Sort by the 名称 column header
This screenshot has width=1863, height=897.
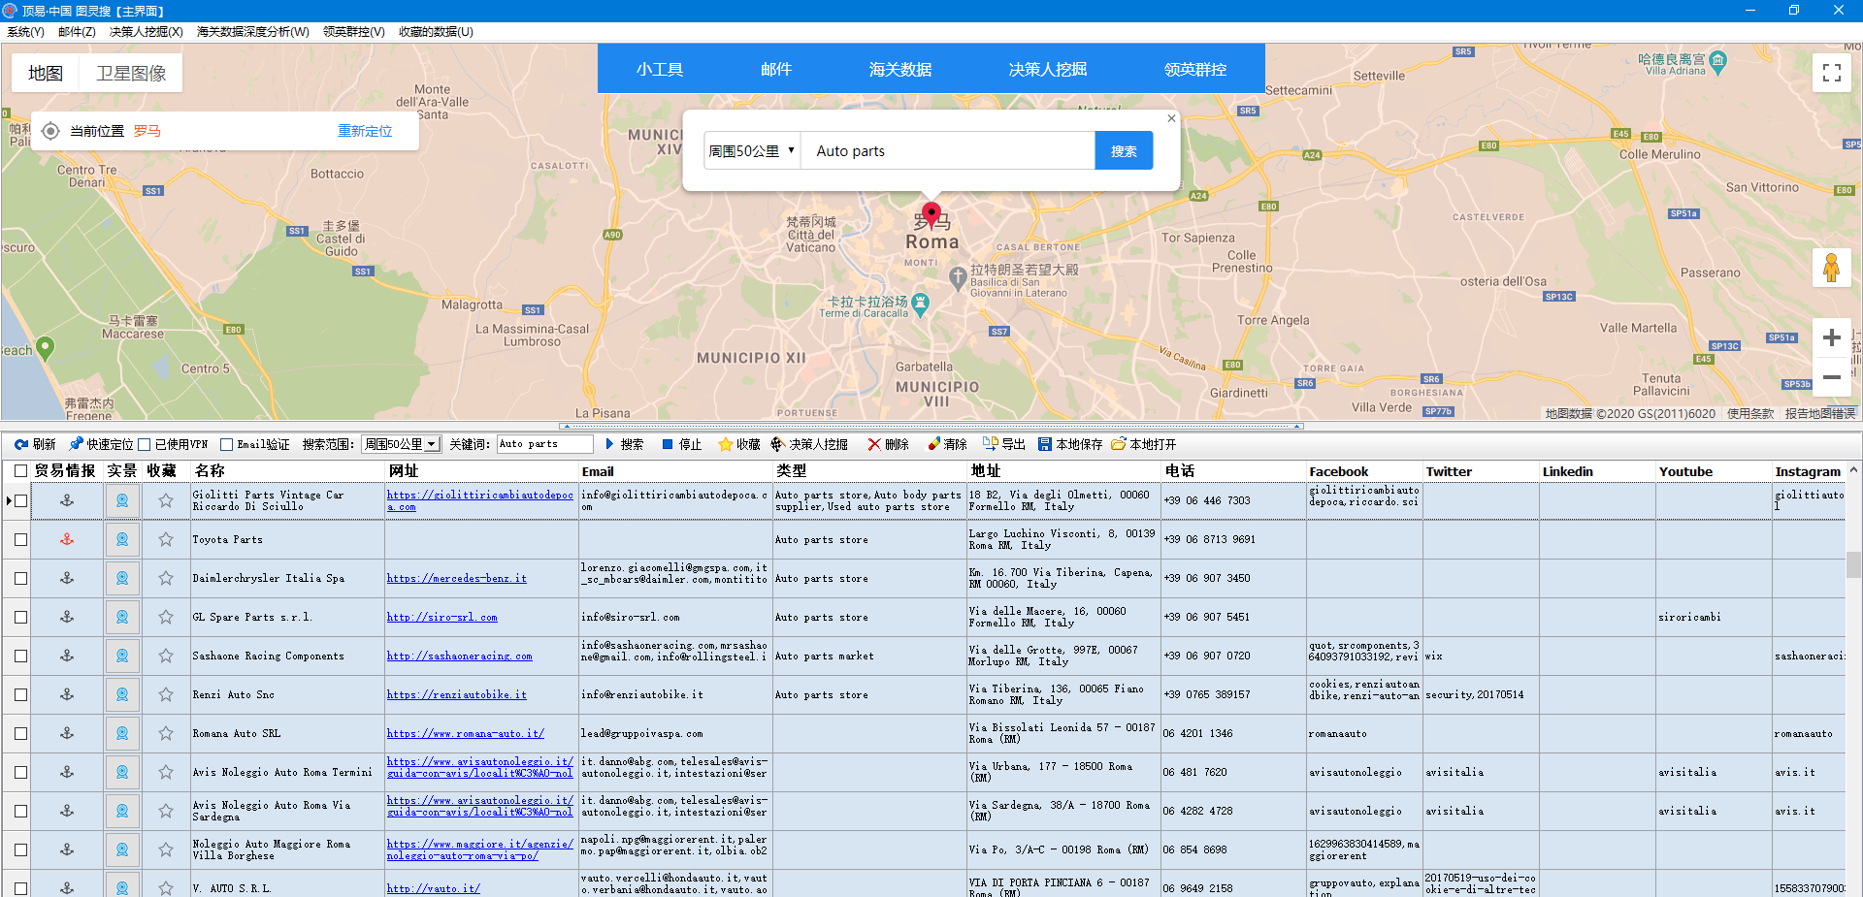click(288, 470)
